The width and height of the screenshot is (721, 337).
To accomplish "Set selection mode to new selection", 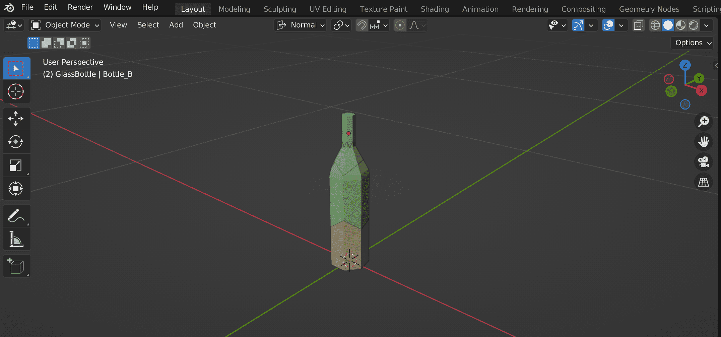I will [x=34, y=43].
